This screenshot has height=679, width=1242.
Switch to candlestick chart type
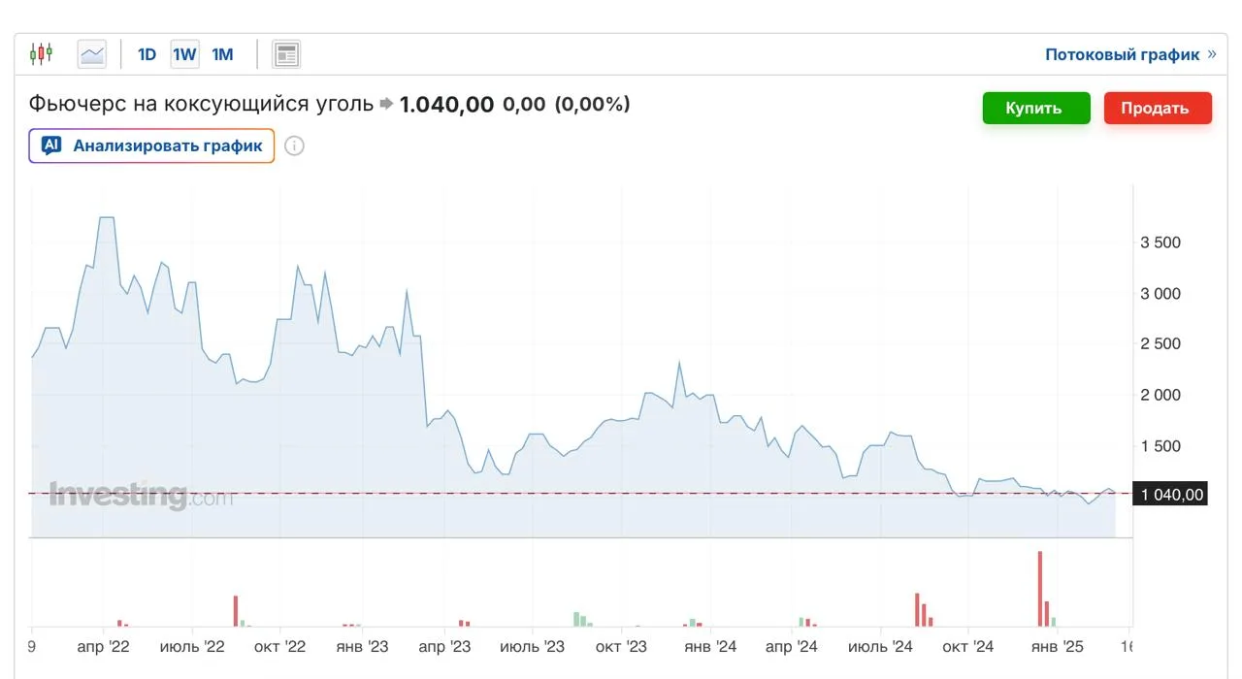coord(41,54)
